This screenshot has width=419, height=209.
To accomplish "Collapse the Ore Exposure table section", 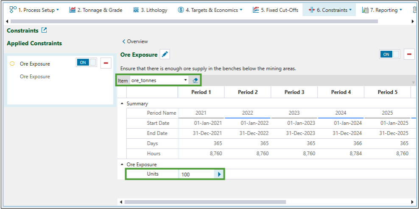I will (x=123, y=165).
